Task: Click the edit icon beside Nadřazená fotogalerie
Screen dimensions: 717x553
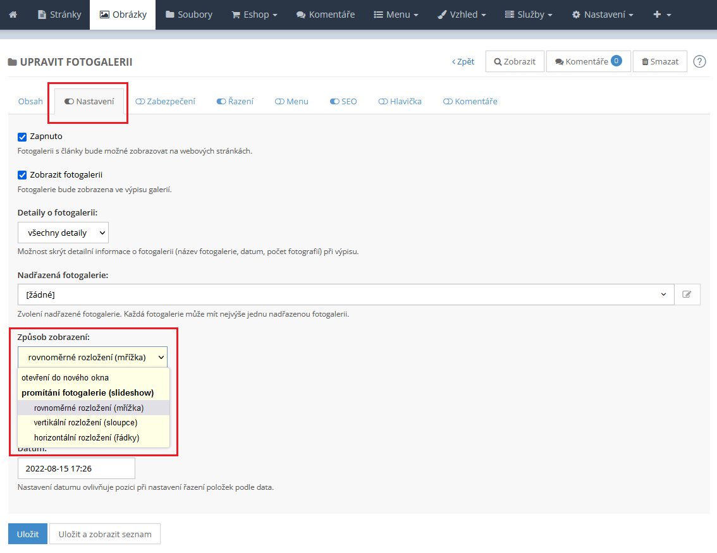Action: click(x=687, y=295)
